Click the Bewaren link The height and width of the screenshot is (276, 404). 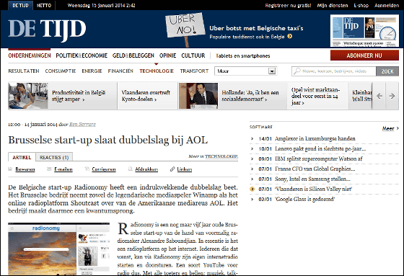pyautogui.click(x=25, y=169)
